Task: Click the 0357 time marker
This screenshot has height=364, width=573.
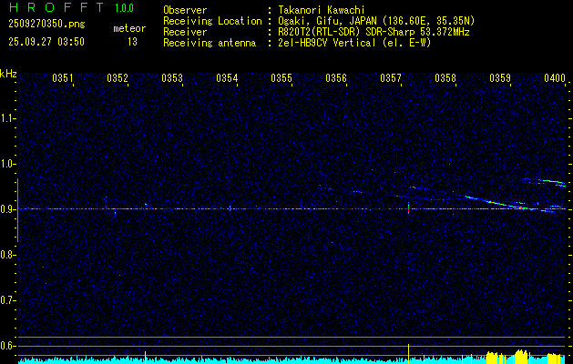Action: [x=391, y=78]
